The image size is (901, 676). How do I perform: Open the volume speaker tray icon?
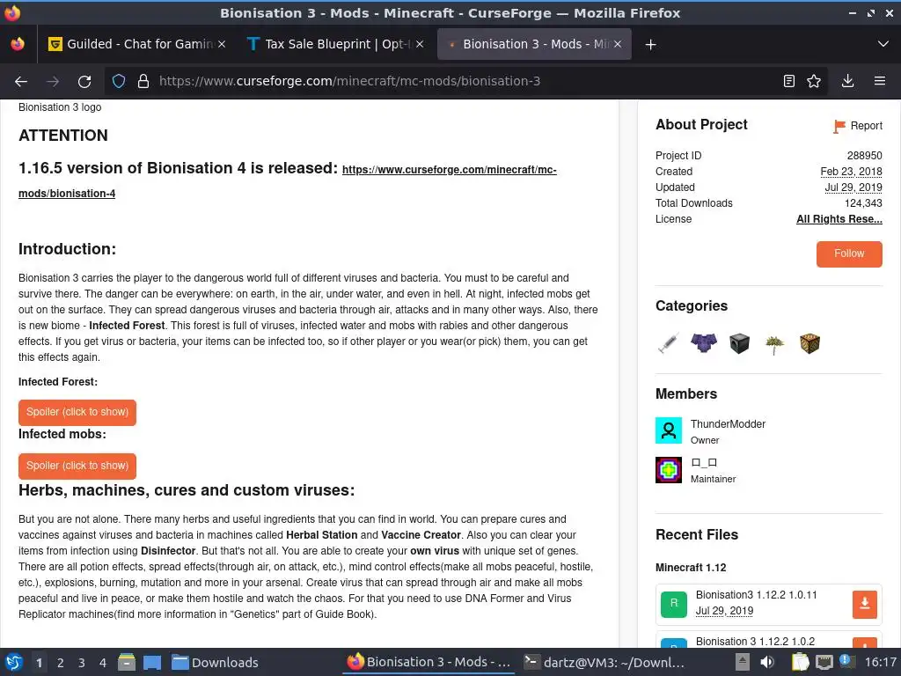[x=767, y=662]
